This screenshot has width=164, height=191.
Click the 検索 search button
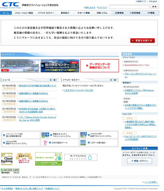click(154, 6)
